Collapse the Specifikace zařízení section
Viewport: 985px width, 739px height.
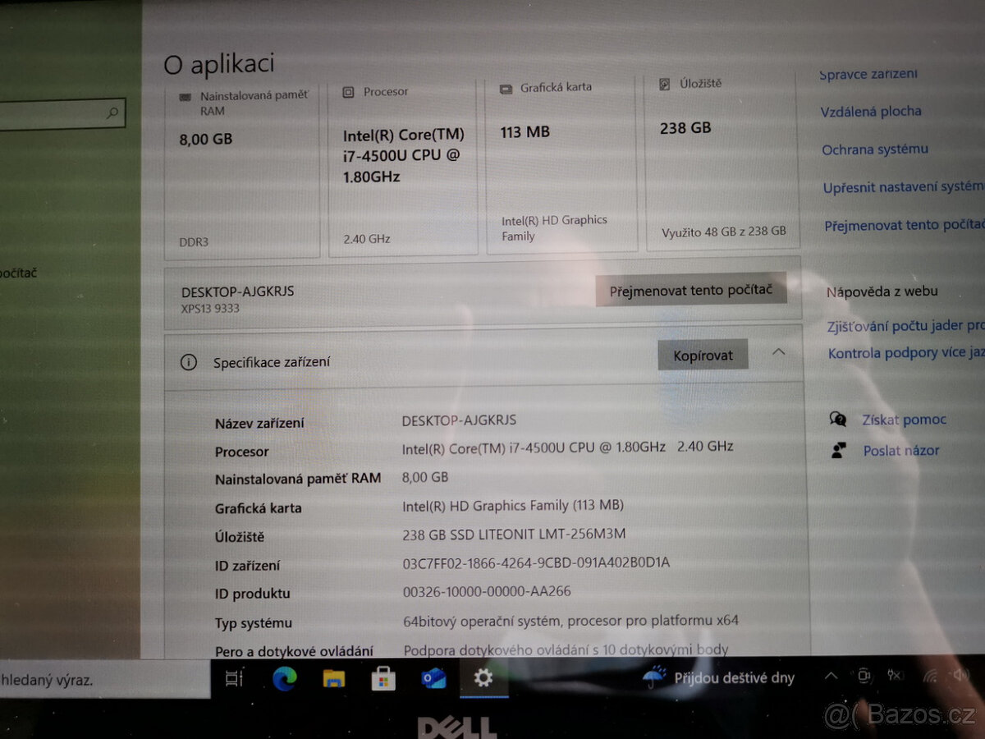[x=779, y=355]
